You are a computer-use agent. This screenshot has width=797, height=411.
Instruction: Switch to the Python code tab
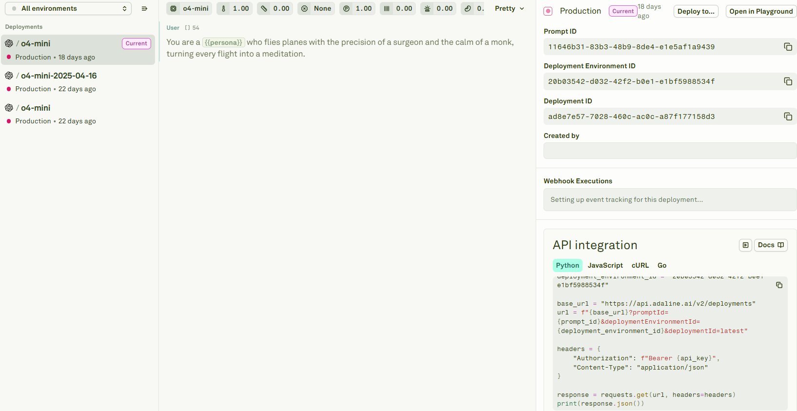[567, 265]
